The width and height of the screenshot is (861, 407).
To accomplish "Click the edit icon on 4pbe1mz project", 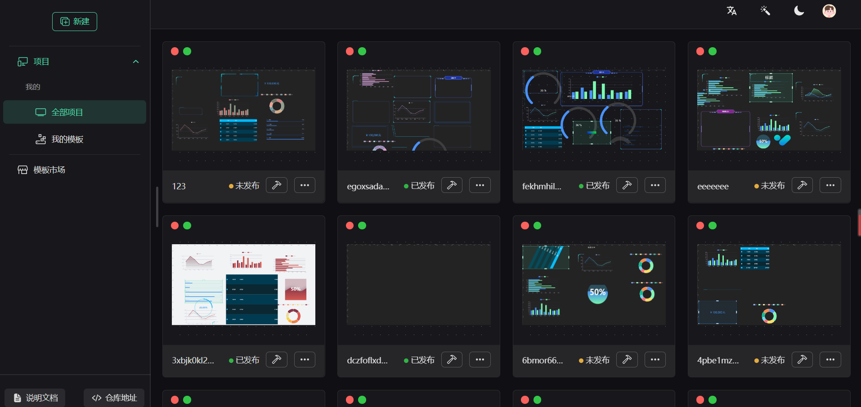I will pyautogui.click(x=802, y=359).
